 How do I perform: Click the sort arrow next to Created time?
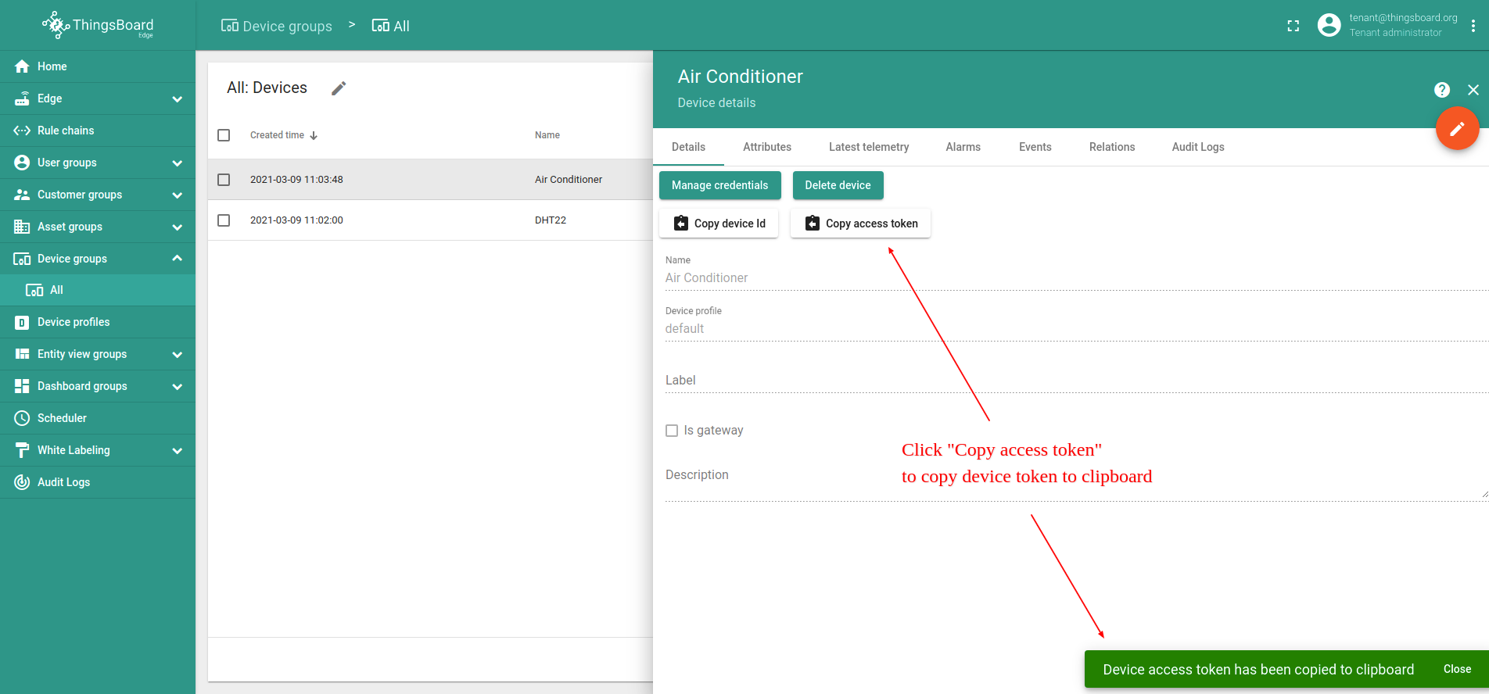(314, 136)
